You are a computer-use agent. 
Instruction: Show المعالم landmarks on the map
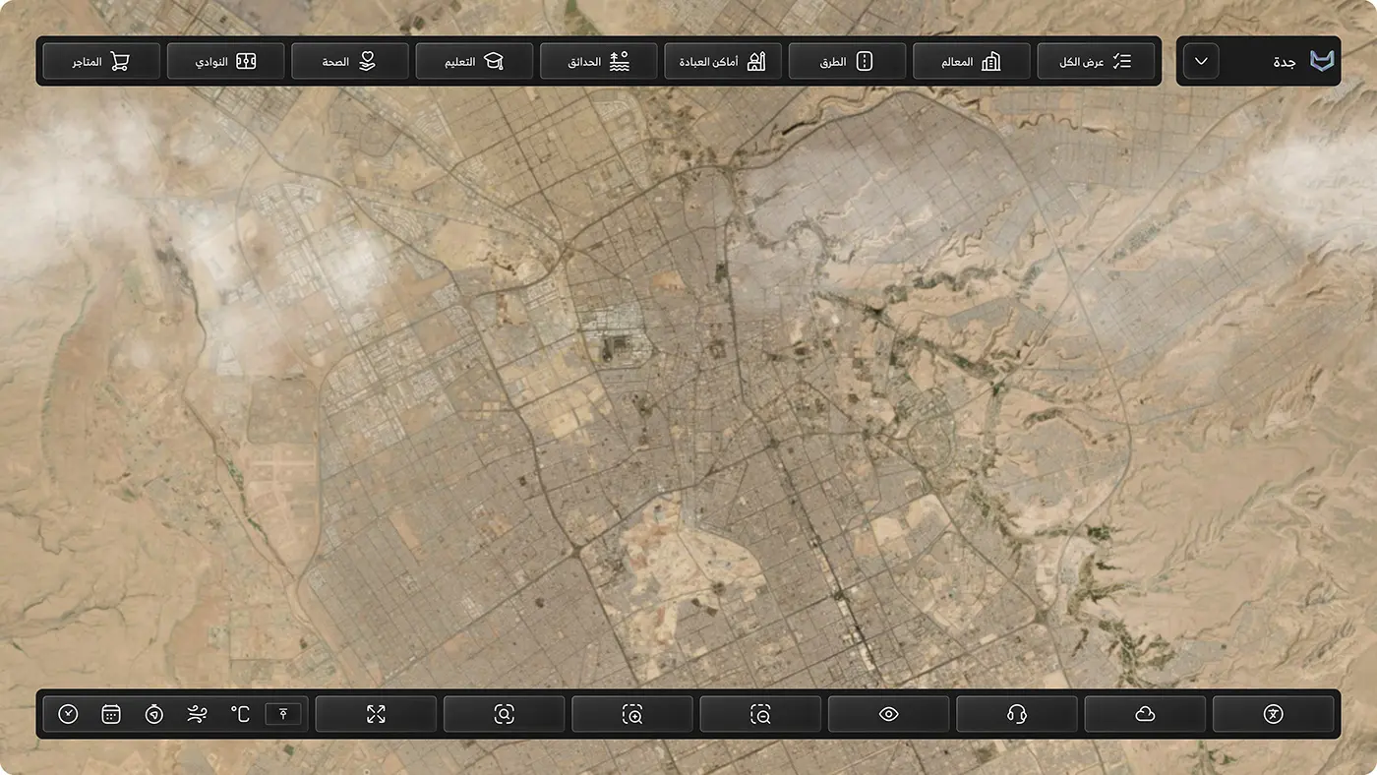click(972, 61)
